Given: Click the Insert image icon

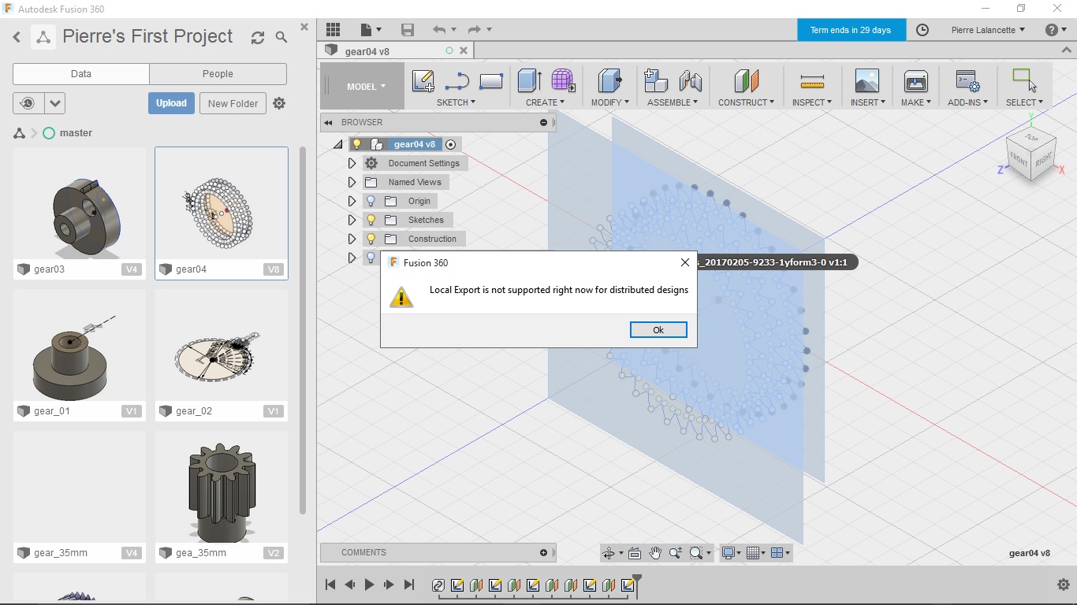Looking at the screenshot, I should click(866, 80).
